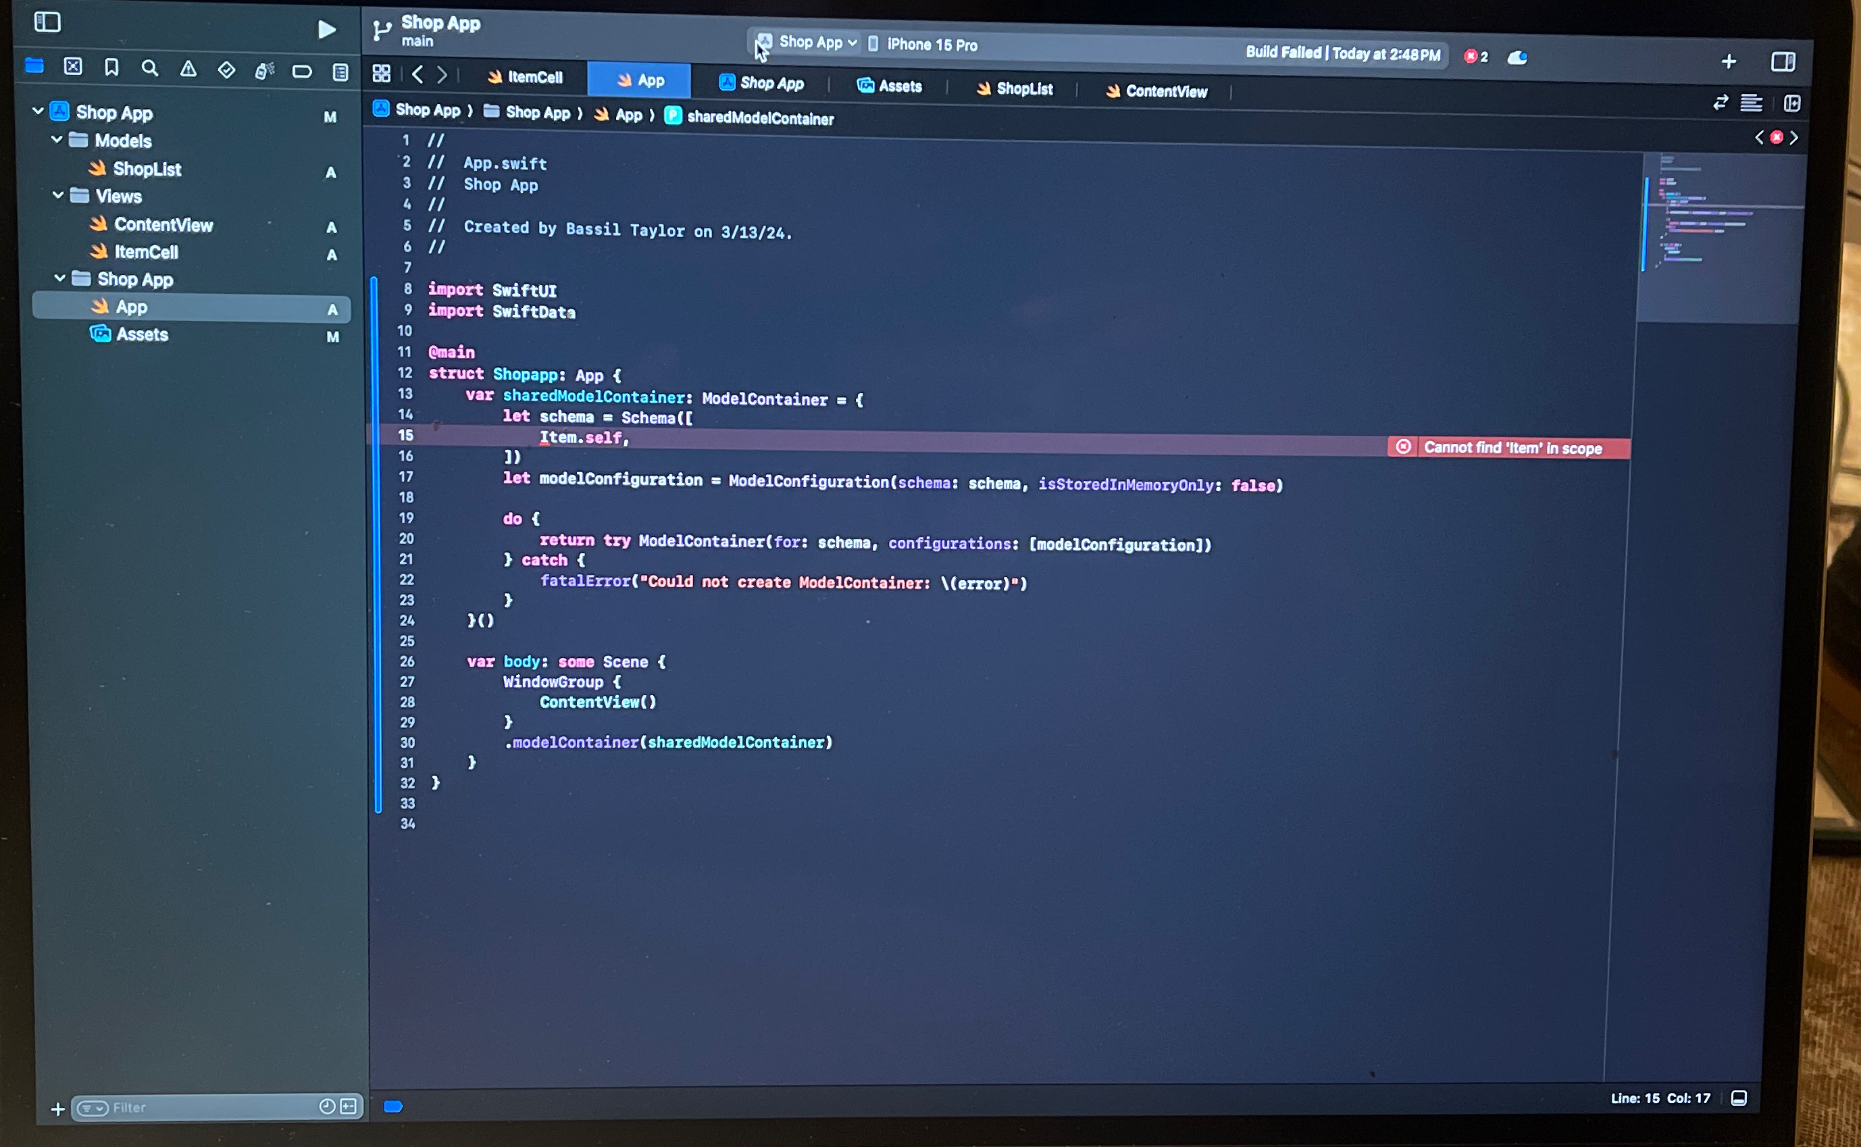Click the Run play button
This screenshot has height=1147, width=1861.
coord(326,30)
